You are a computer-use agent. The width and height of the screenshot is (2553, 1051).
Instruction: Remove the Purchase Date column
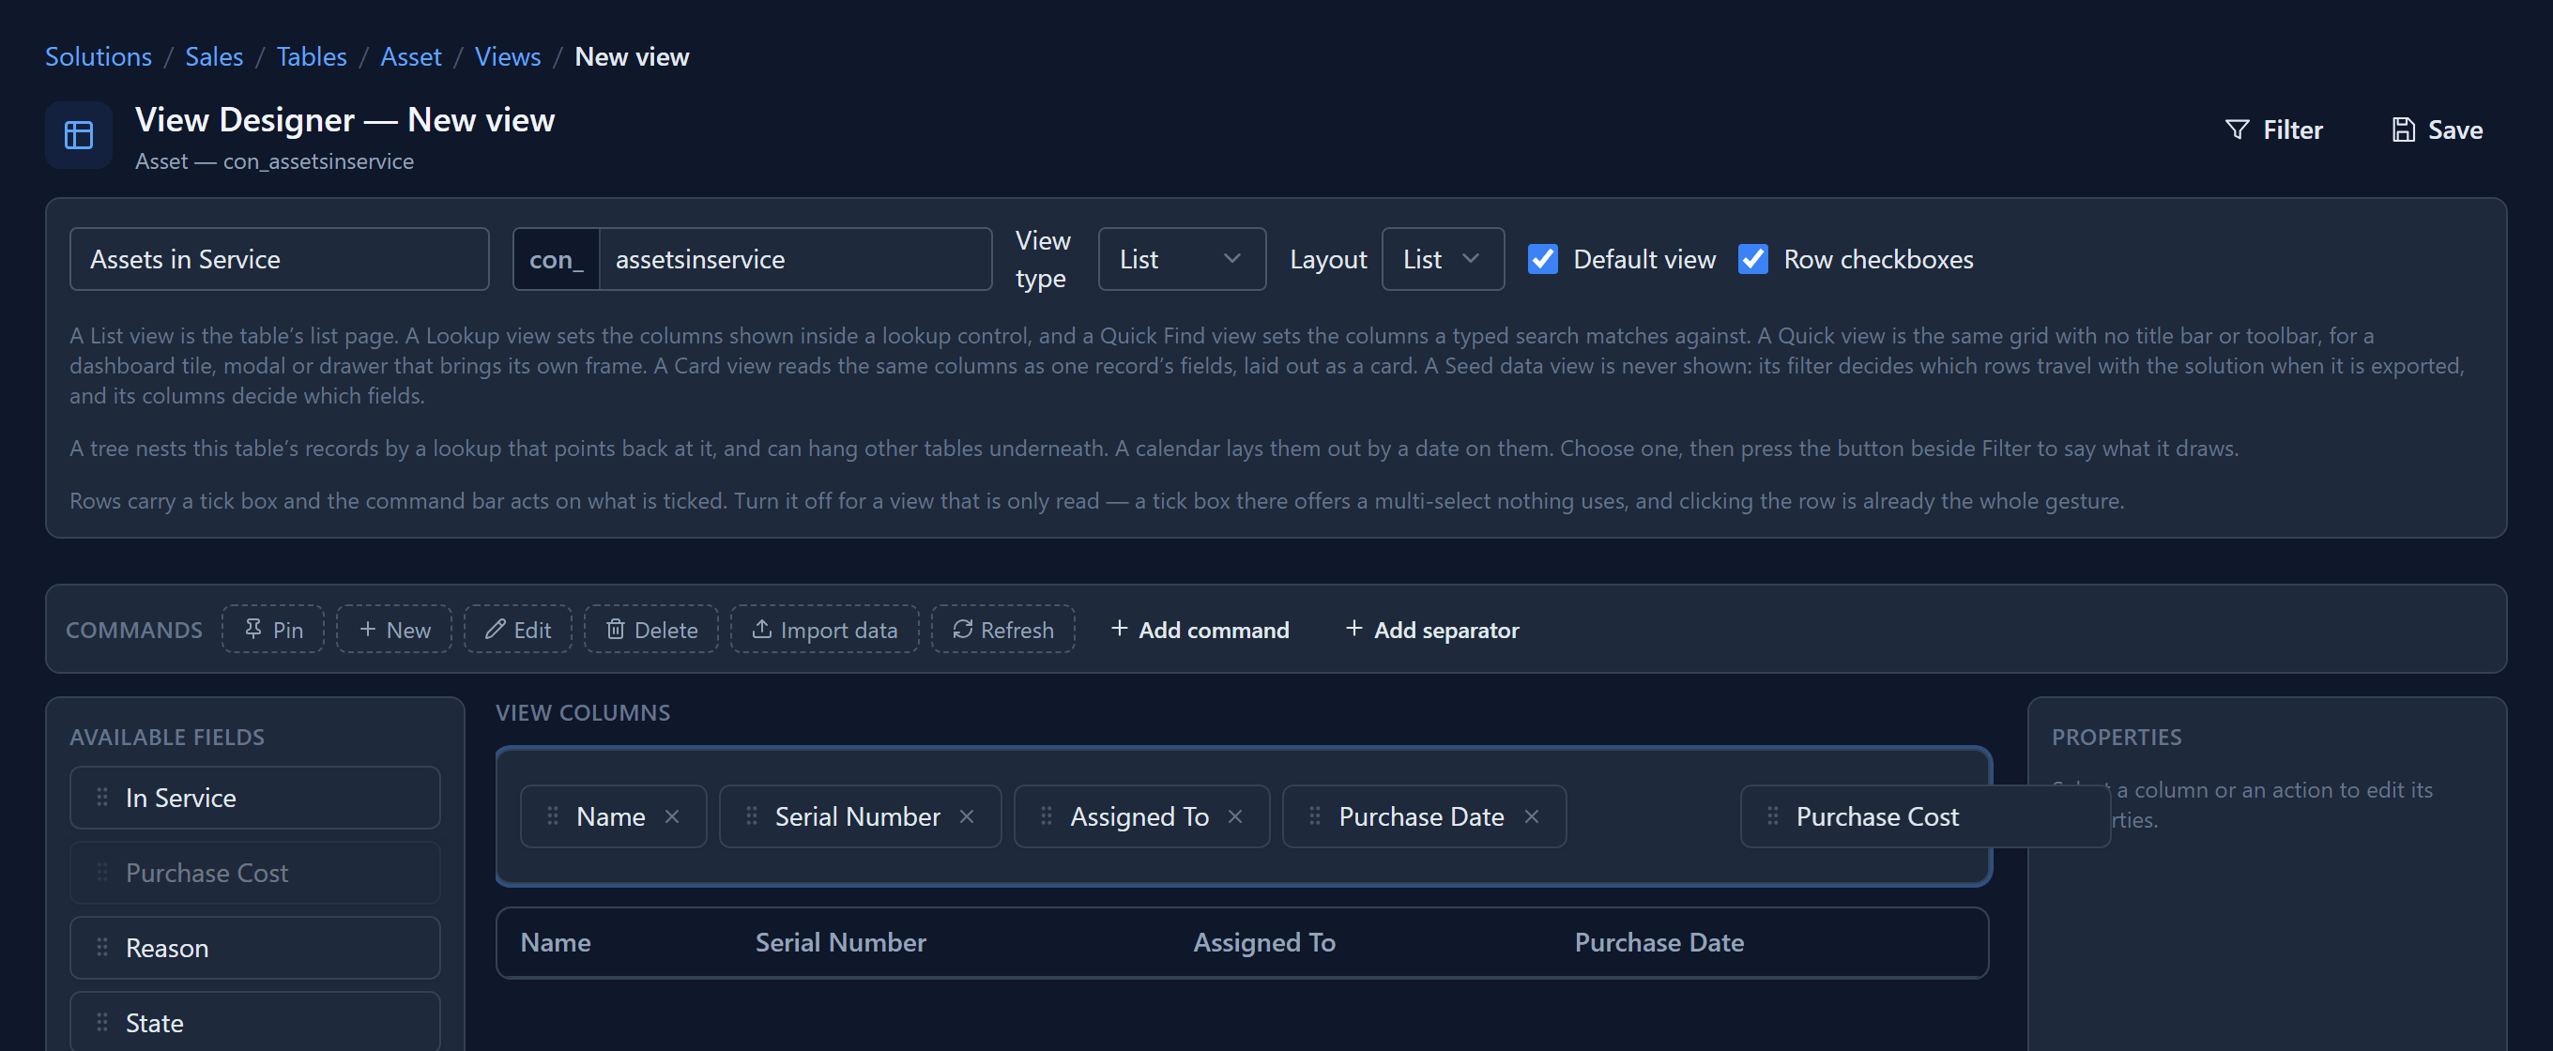point(1531,816)
